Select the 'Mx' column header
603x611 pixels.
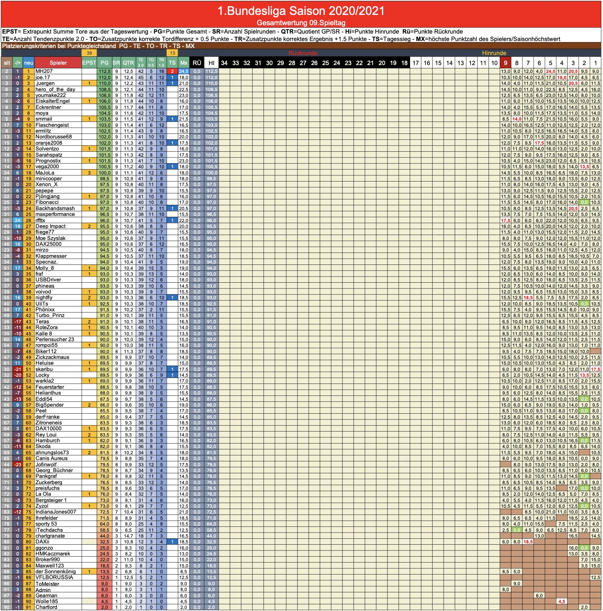[184, 63]
